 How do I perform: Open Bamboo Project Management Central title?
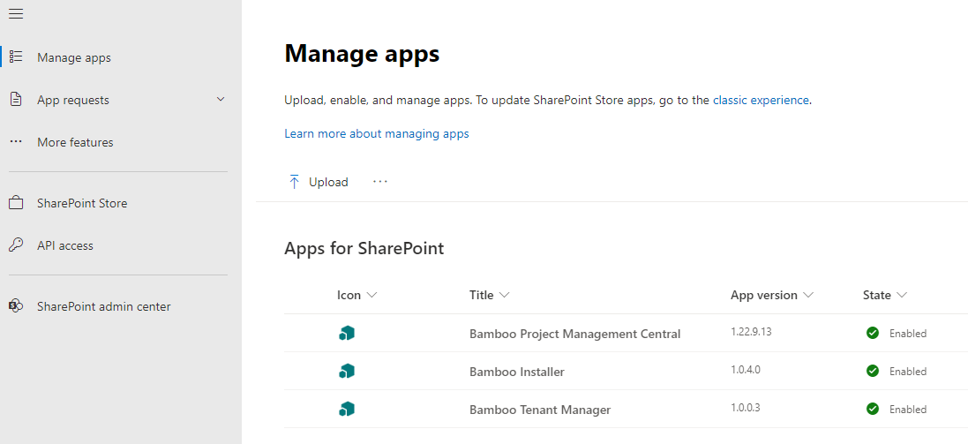(574, 334)
